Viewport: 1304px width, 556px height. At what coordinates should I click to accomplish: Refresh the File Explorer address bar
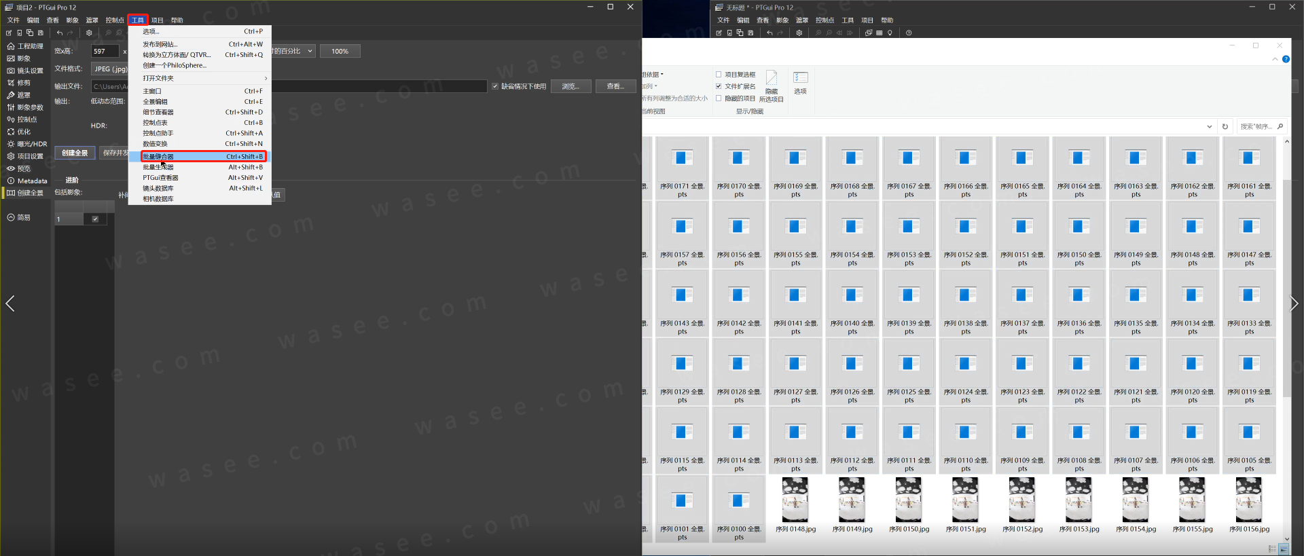[1225, 126]
